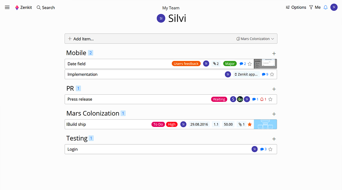Image resolution: width=342 pixels, height=190 pixels.
Task: Open the Press release item
Action: point(80,99)
